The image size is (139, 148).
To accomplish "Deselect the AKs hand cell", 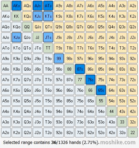I will coord(16,6).
